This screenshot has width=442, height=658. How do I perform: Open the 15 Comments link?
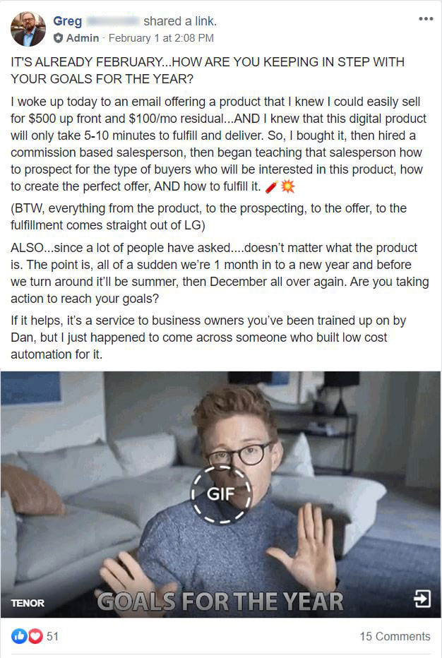395,636
